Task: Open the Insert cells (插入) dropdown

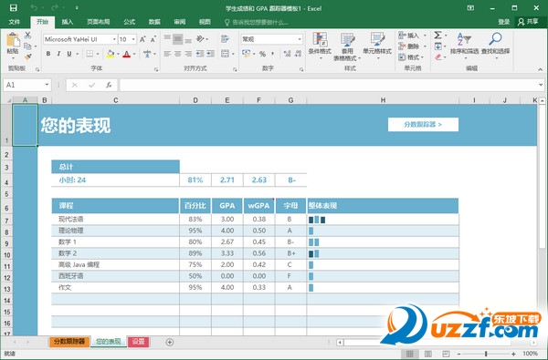Action: pyautogui.click(x=413, y=36)
